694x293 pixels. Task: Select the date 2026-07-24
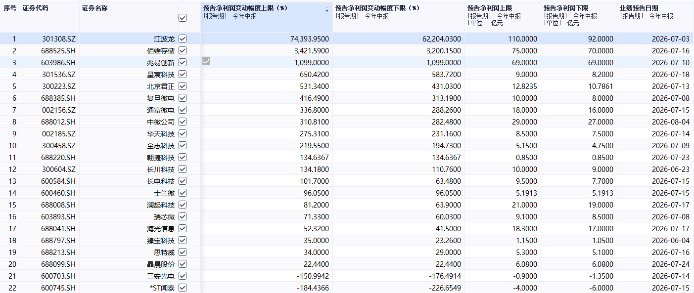[671, 264]
